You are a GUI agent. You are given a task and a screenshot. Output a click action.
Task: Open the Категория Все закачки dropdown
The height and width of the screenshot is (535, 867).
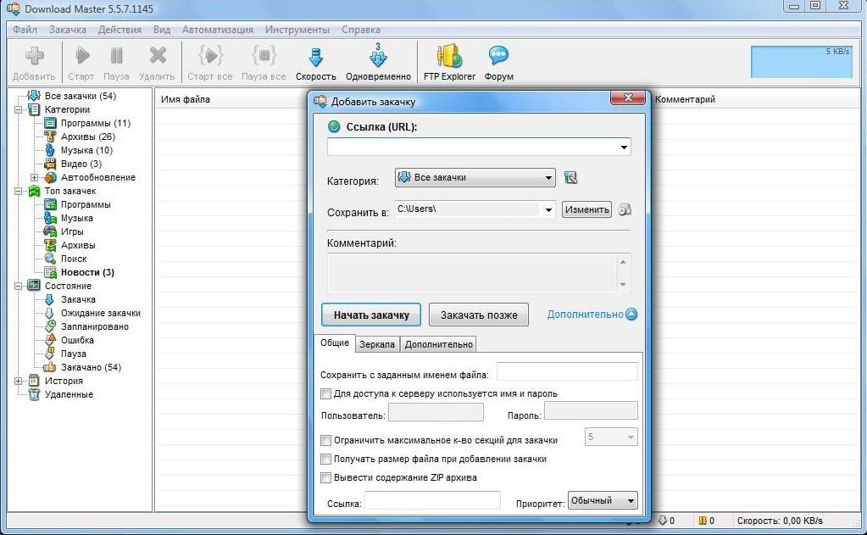475,177
